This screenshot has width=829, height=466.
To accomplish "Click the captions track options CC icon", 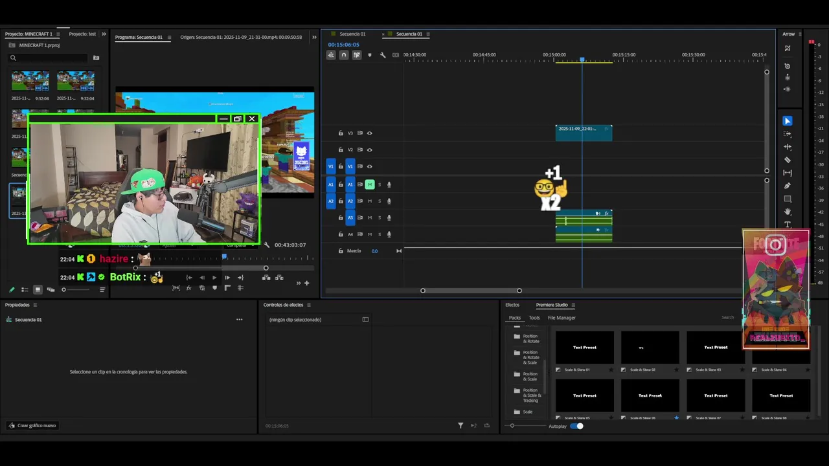I will point(396,55).
